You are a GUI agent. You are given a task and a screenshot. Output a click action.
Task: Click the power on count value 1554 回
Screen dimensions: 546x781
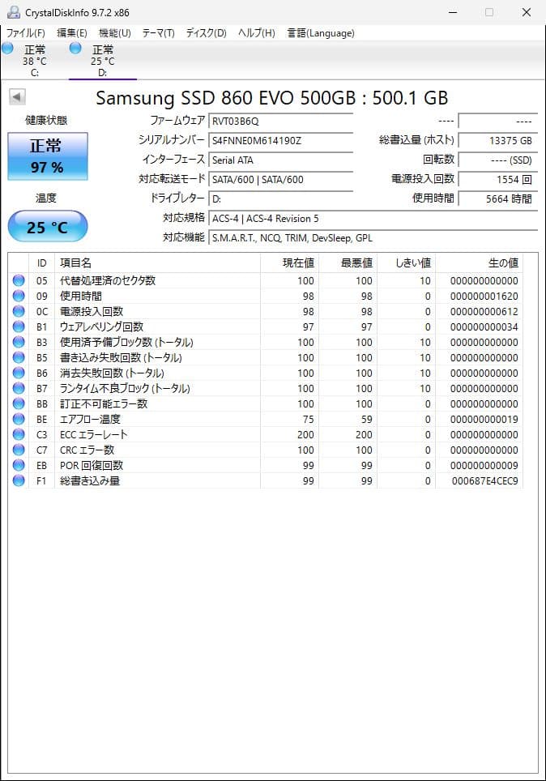(x=497, y=179)
